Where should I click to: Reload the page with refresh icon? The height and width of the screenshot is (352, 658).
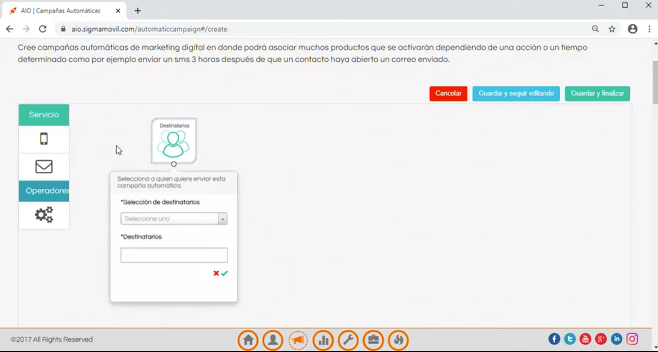[43, 29]
